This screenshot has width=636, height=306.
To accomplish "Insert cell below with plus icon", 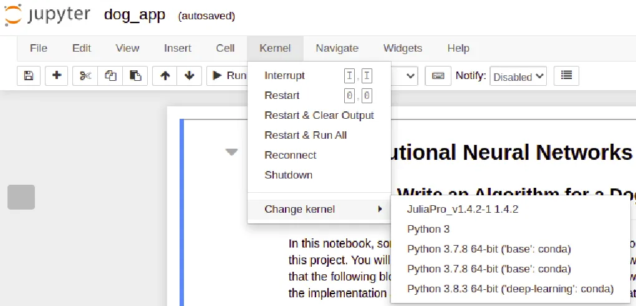I will pos(56,76).
